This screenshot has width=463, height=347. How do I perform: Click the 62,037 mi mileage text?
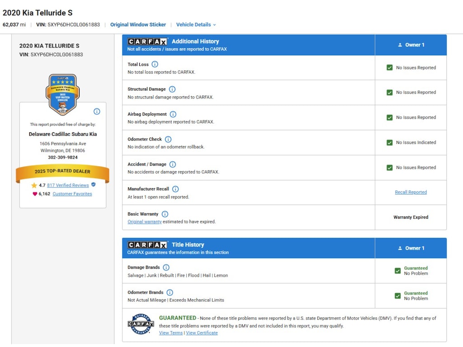[x=14, y=25]
